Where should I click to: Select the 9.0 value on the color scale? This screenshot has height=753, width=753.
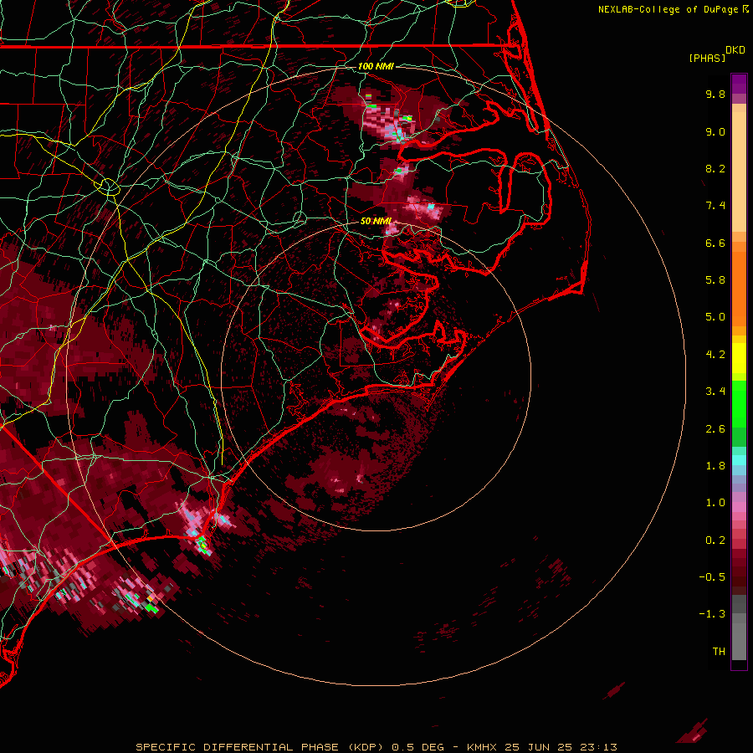(715, 131)
